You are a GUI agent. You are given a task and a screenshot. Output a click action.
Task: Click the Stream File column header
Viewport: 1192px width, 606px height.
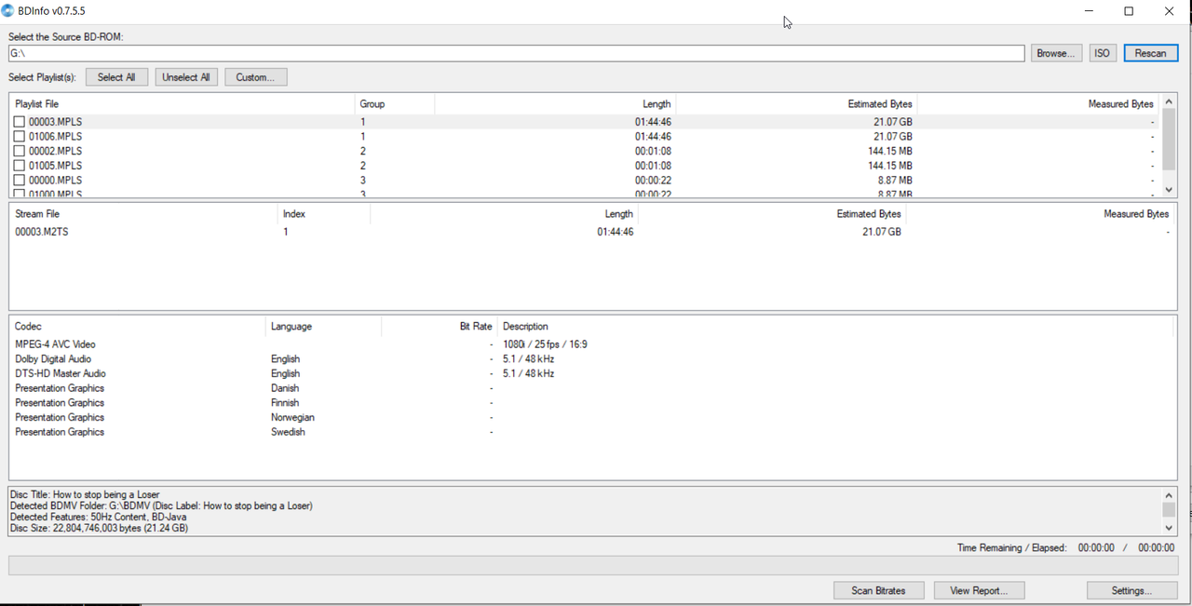pyautogui.click(x=143, y=214)
